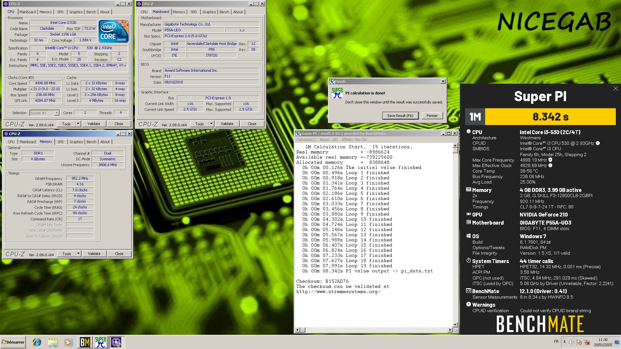Click Tools button in top-left CPU-Z window

click(66, 124)
